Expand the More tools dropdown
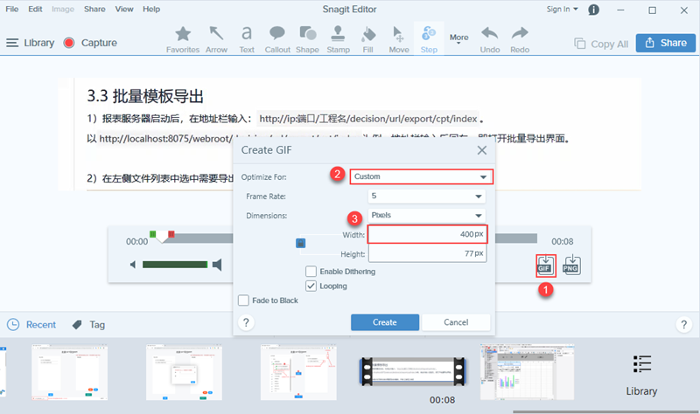This screenshot has height=414, width=700. tap(458, 38)
